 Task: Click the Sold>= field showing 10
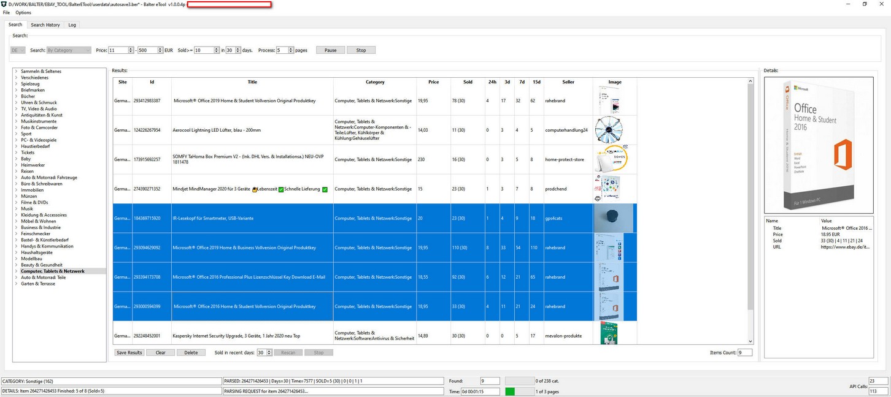203,50
